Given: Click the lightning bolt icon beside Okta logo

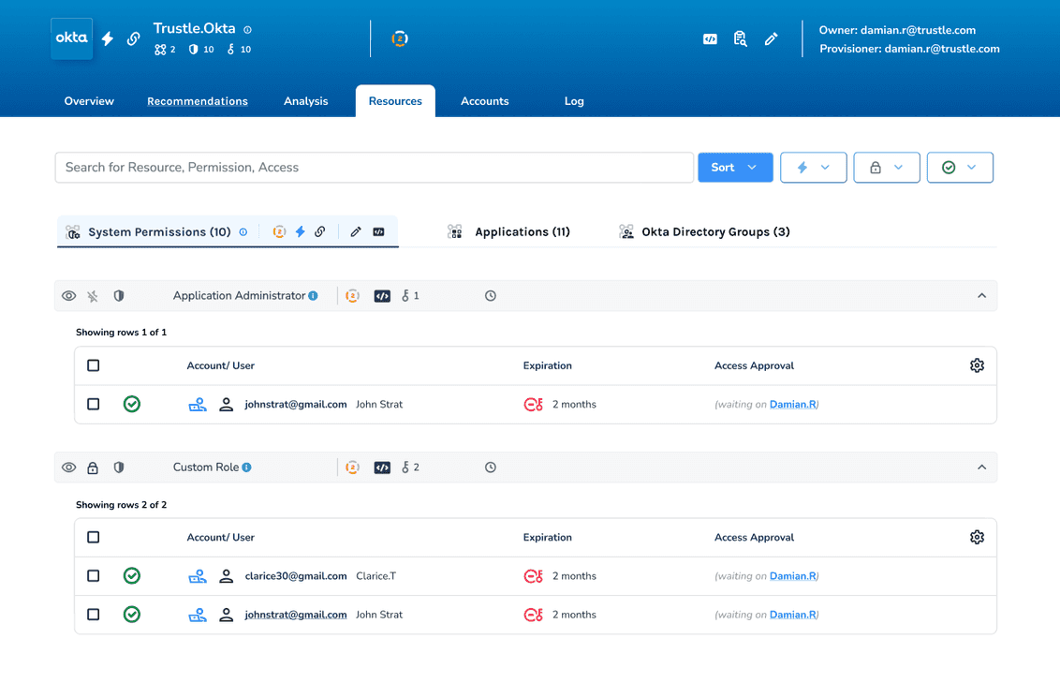Looking at the screenshot, I should pos(108,38).
